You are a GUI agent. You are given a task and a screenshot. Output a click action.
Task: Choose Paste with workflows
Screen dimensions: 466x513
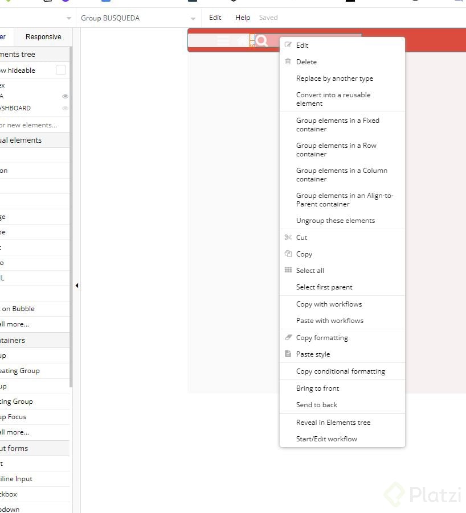tap(330, 321)
